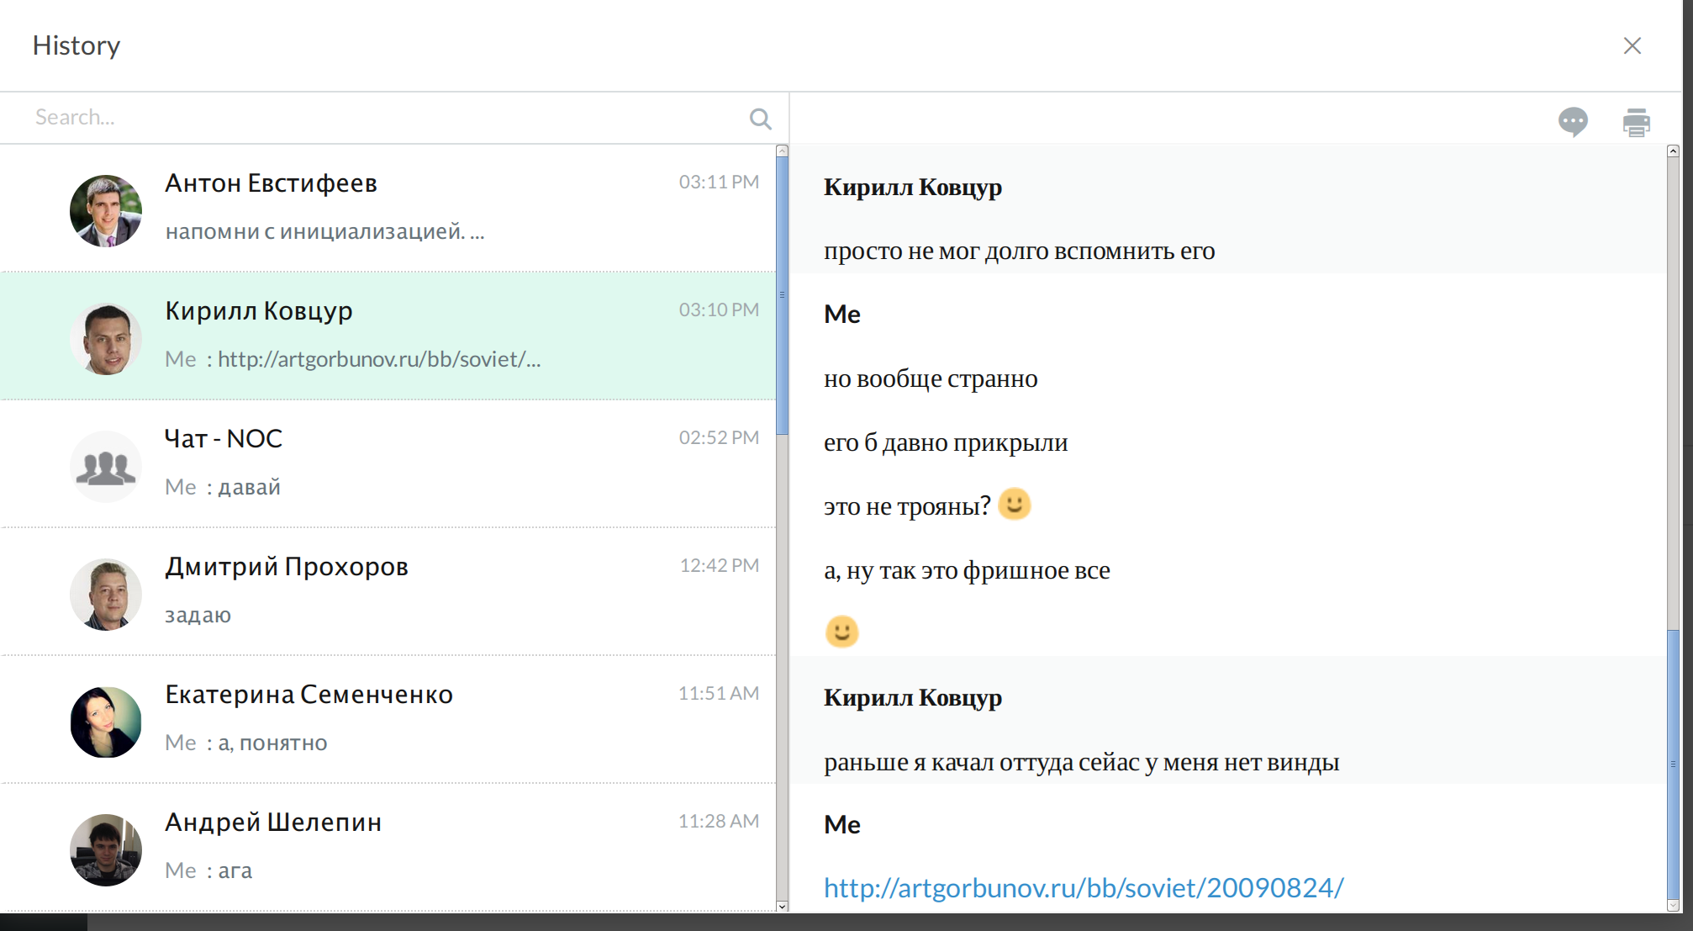Click the Чат - NOC group avatar icon
The image size is (1693, 931).
(106, 467)
